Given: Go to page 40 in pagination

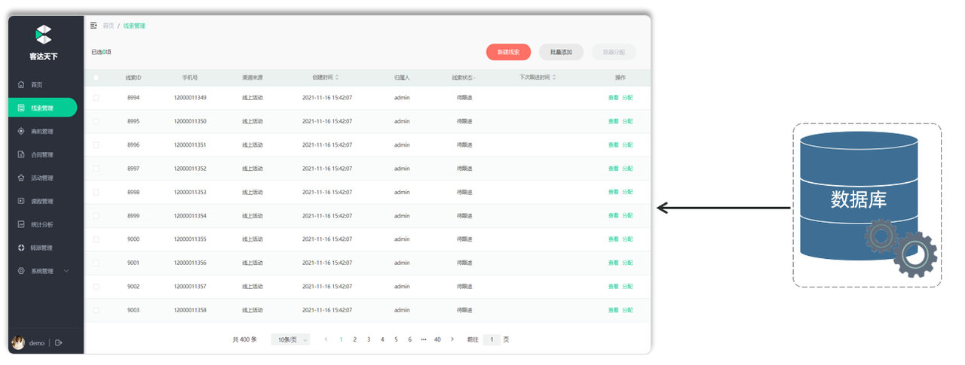Looking at the screenshot, I should pyautogui.click(x=437, y=339).
